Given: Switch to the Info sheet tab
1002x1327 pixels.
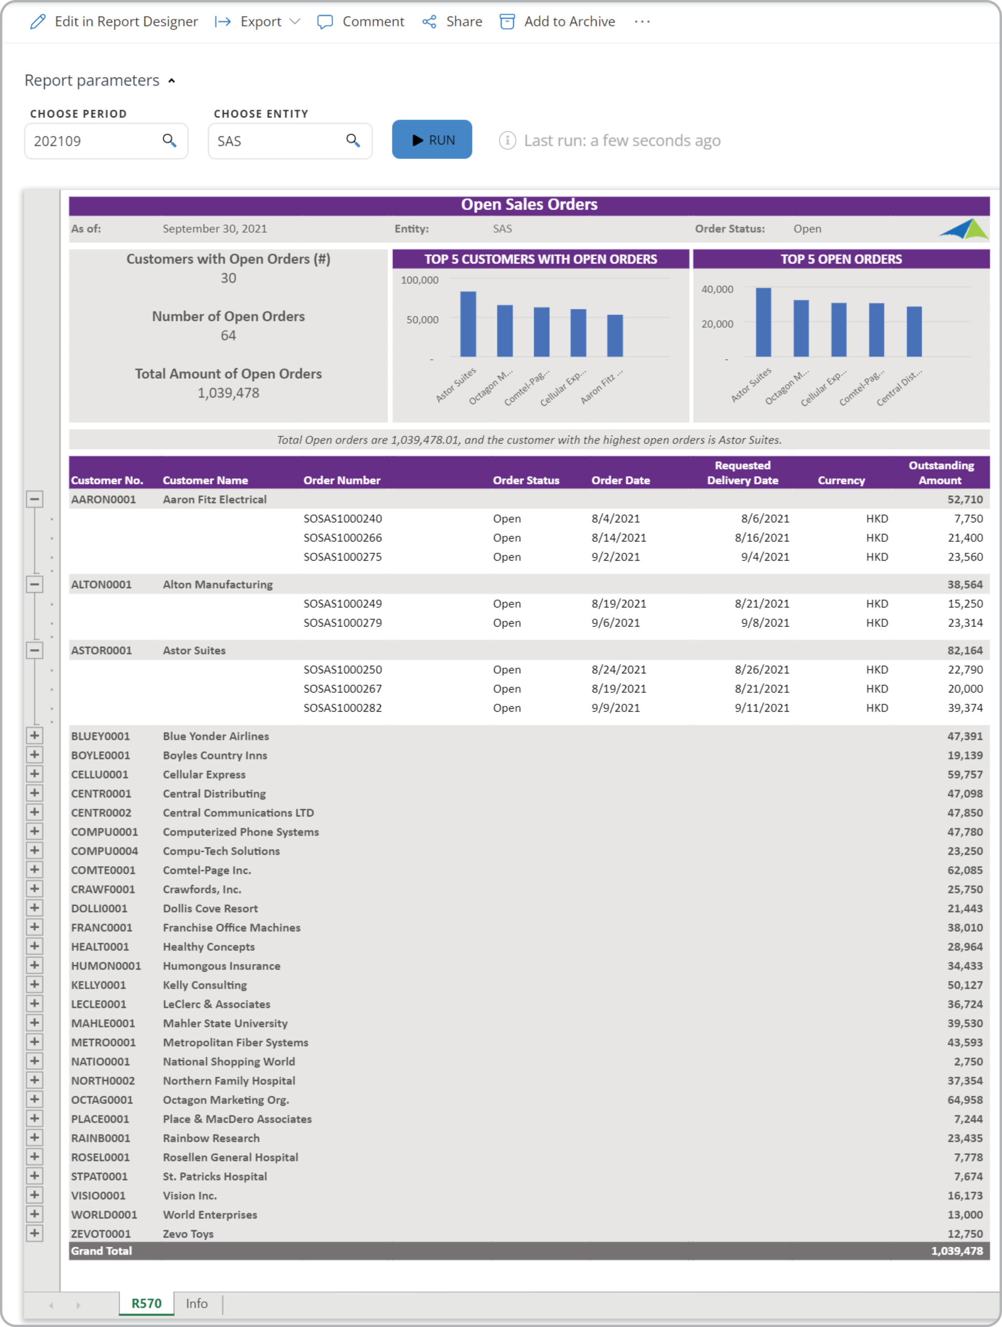Looking at the screenshot, I should point(197,1304).
